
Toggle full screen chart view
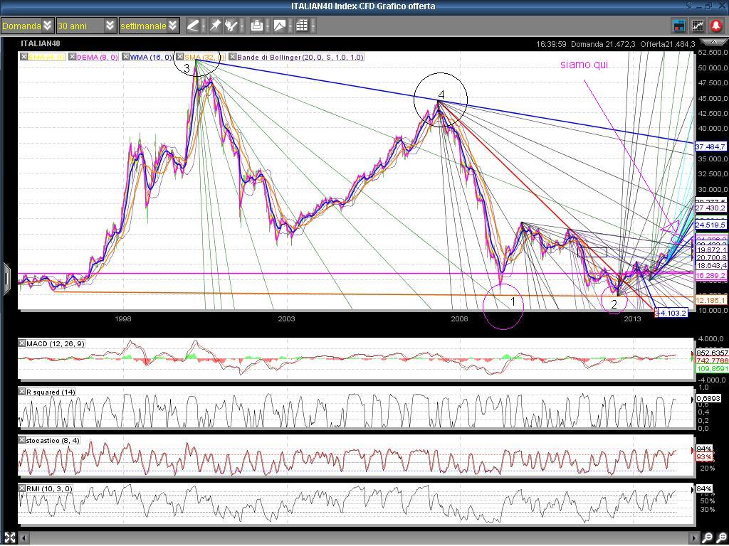(x=9, y=537)
